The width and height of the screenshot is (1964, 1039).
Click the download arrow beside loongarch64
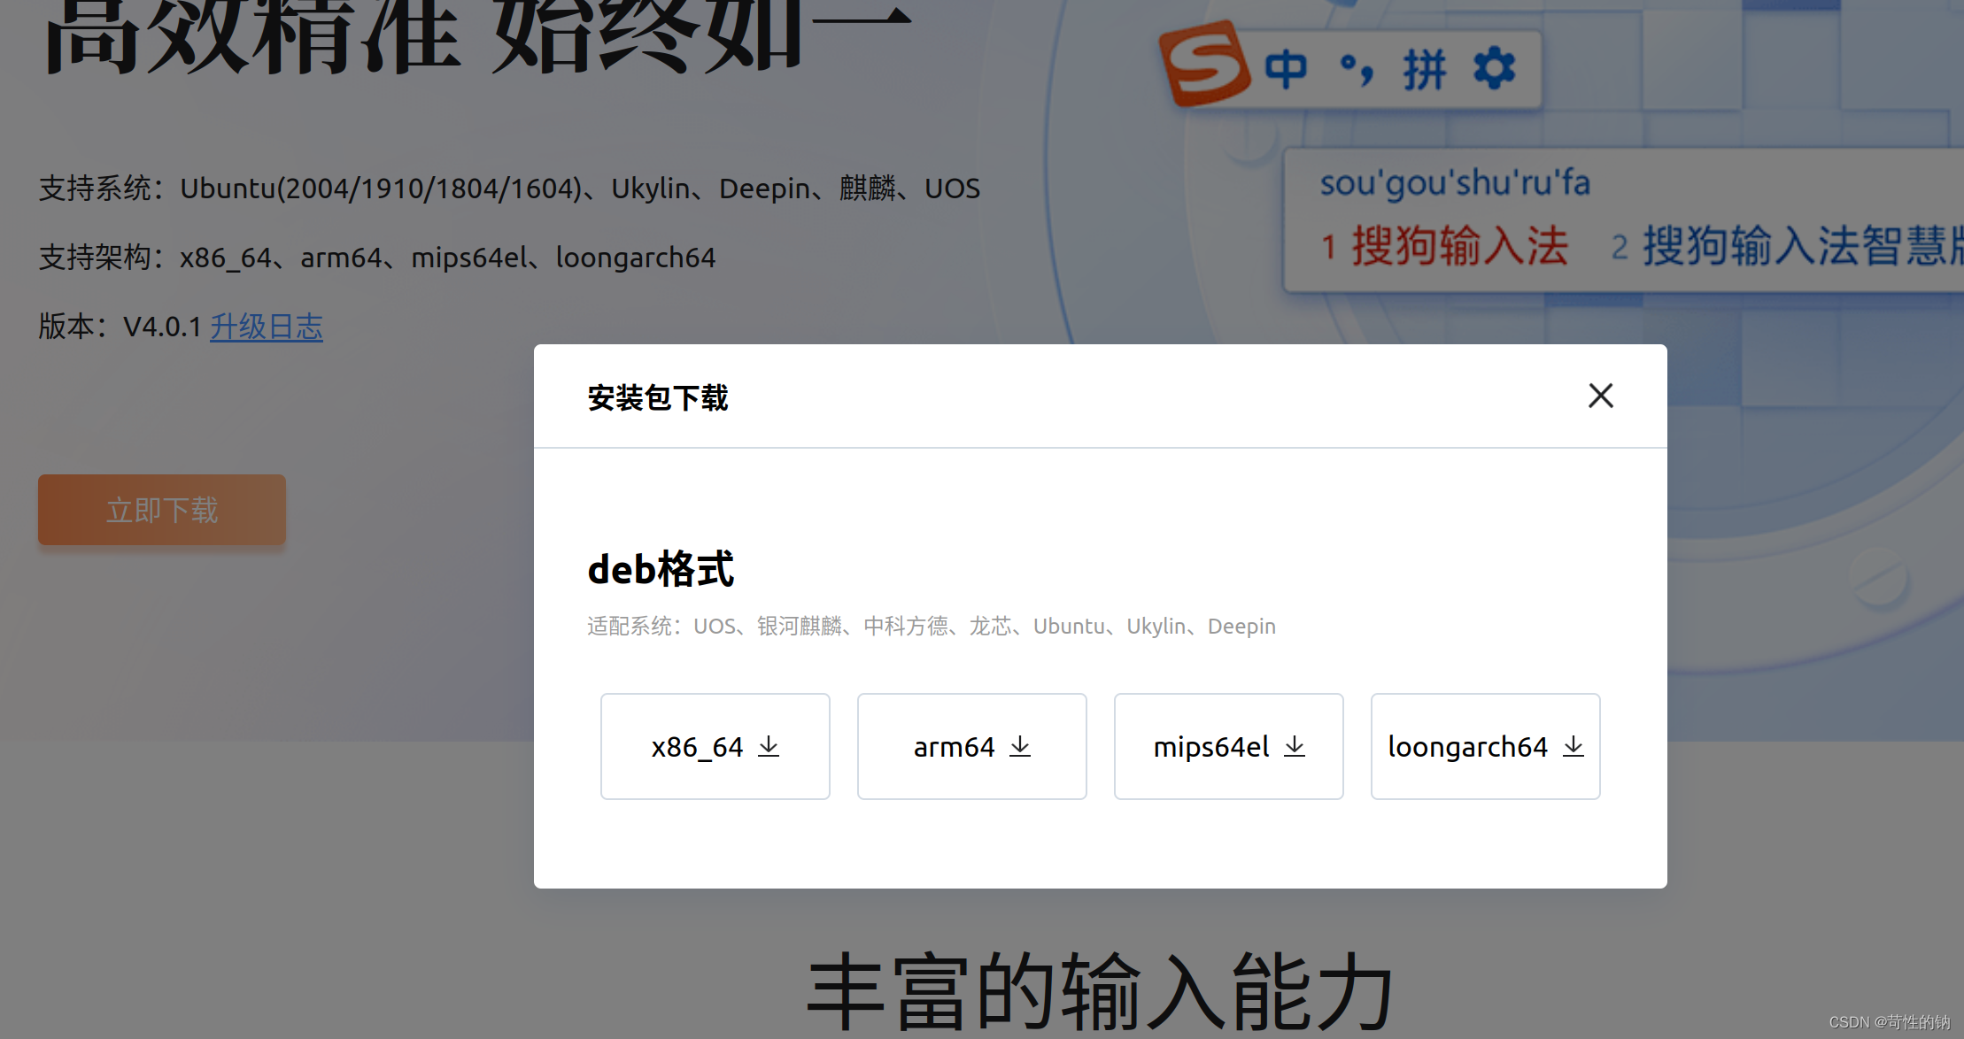point(1574,746)
